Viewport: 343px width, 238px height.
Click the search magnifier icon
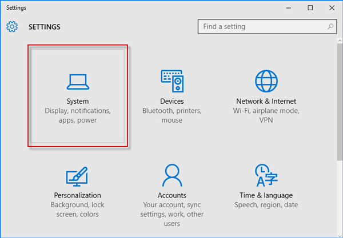(x=330, y=26)
